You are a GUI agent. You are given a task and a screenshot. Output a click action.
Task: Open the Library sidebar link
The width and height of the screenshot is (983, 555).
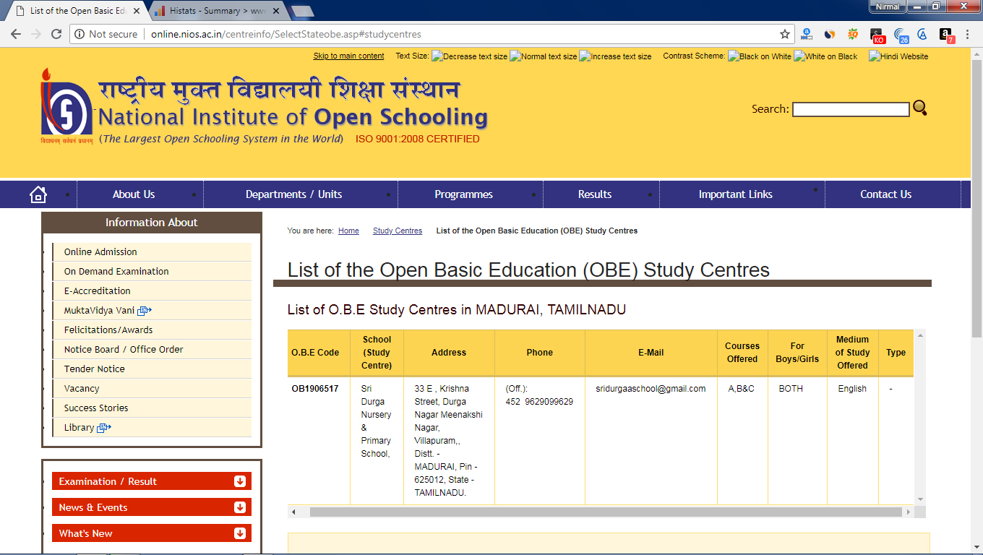pyautogui.click(x=80, y=428)
